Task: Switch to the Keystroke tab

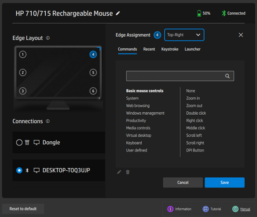Action: [x=170, y=49]
